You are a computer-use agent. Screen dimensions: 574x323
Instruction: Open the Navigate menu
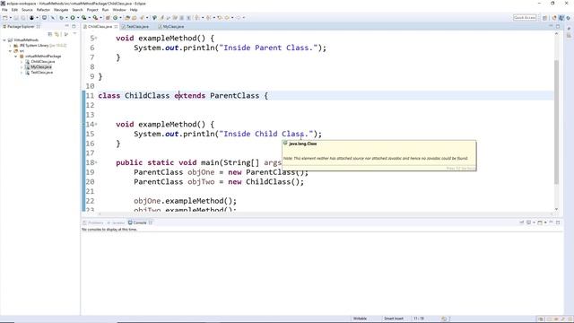tap(61, 10)
